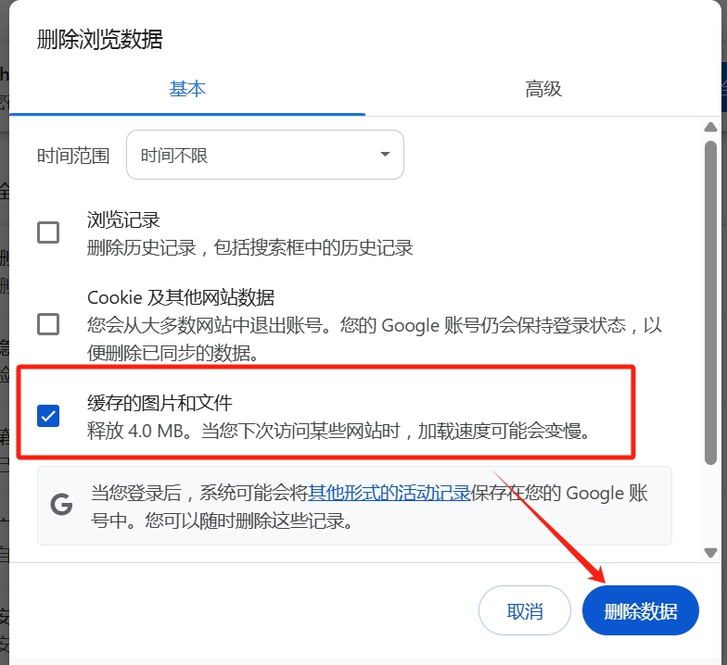Open the 其他形式的活动记录 link

point(389,493)
